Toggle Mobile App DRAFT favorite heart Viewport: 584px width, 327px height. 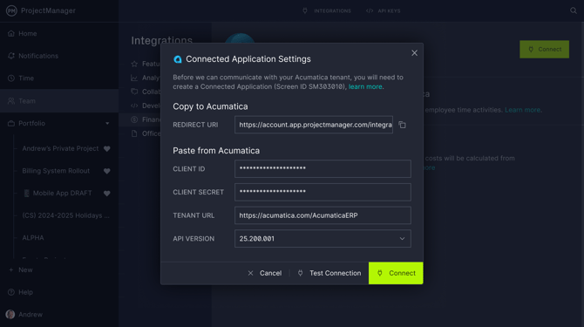(107, 194)
